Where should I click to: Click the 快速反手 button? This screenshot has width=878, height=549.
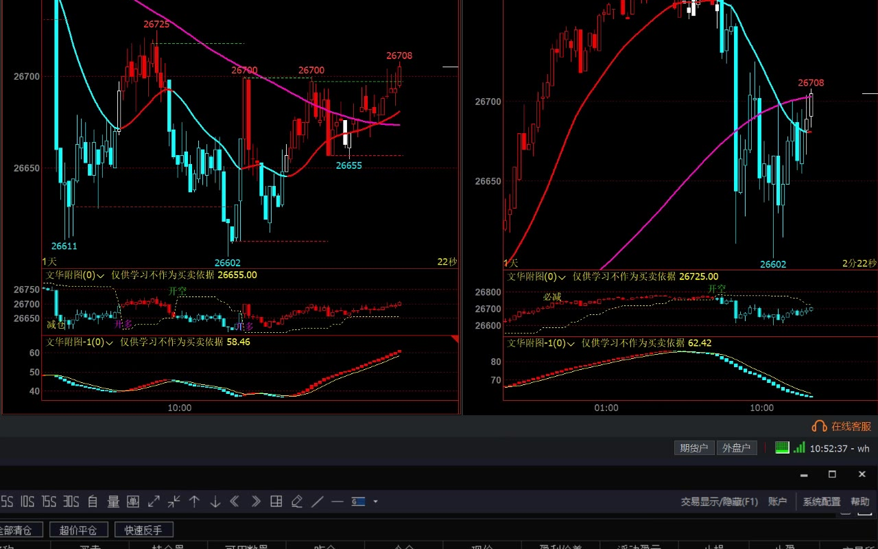pyautogui.click(x=143, y=530)
